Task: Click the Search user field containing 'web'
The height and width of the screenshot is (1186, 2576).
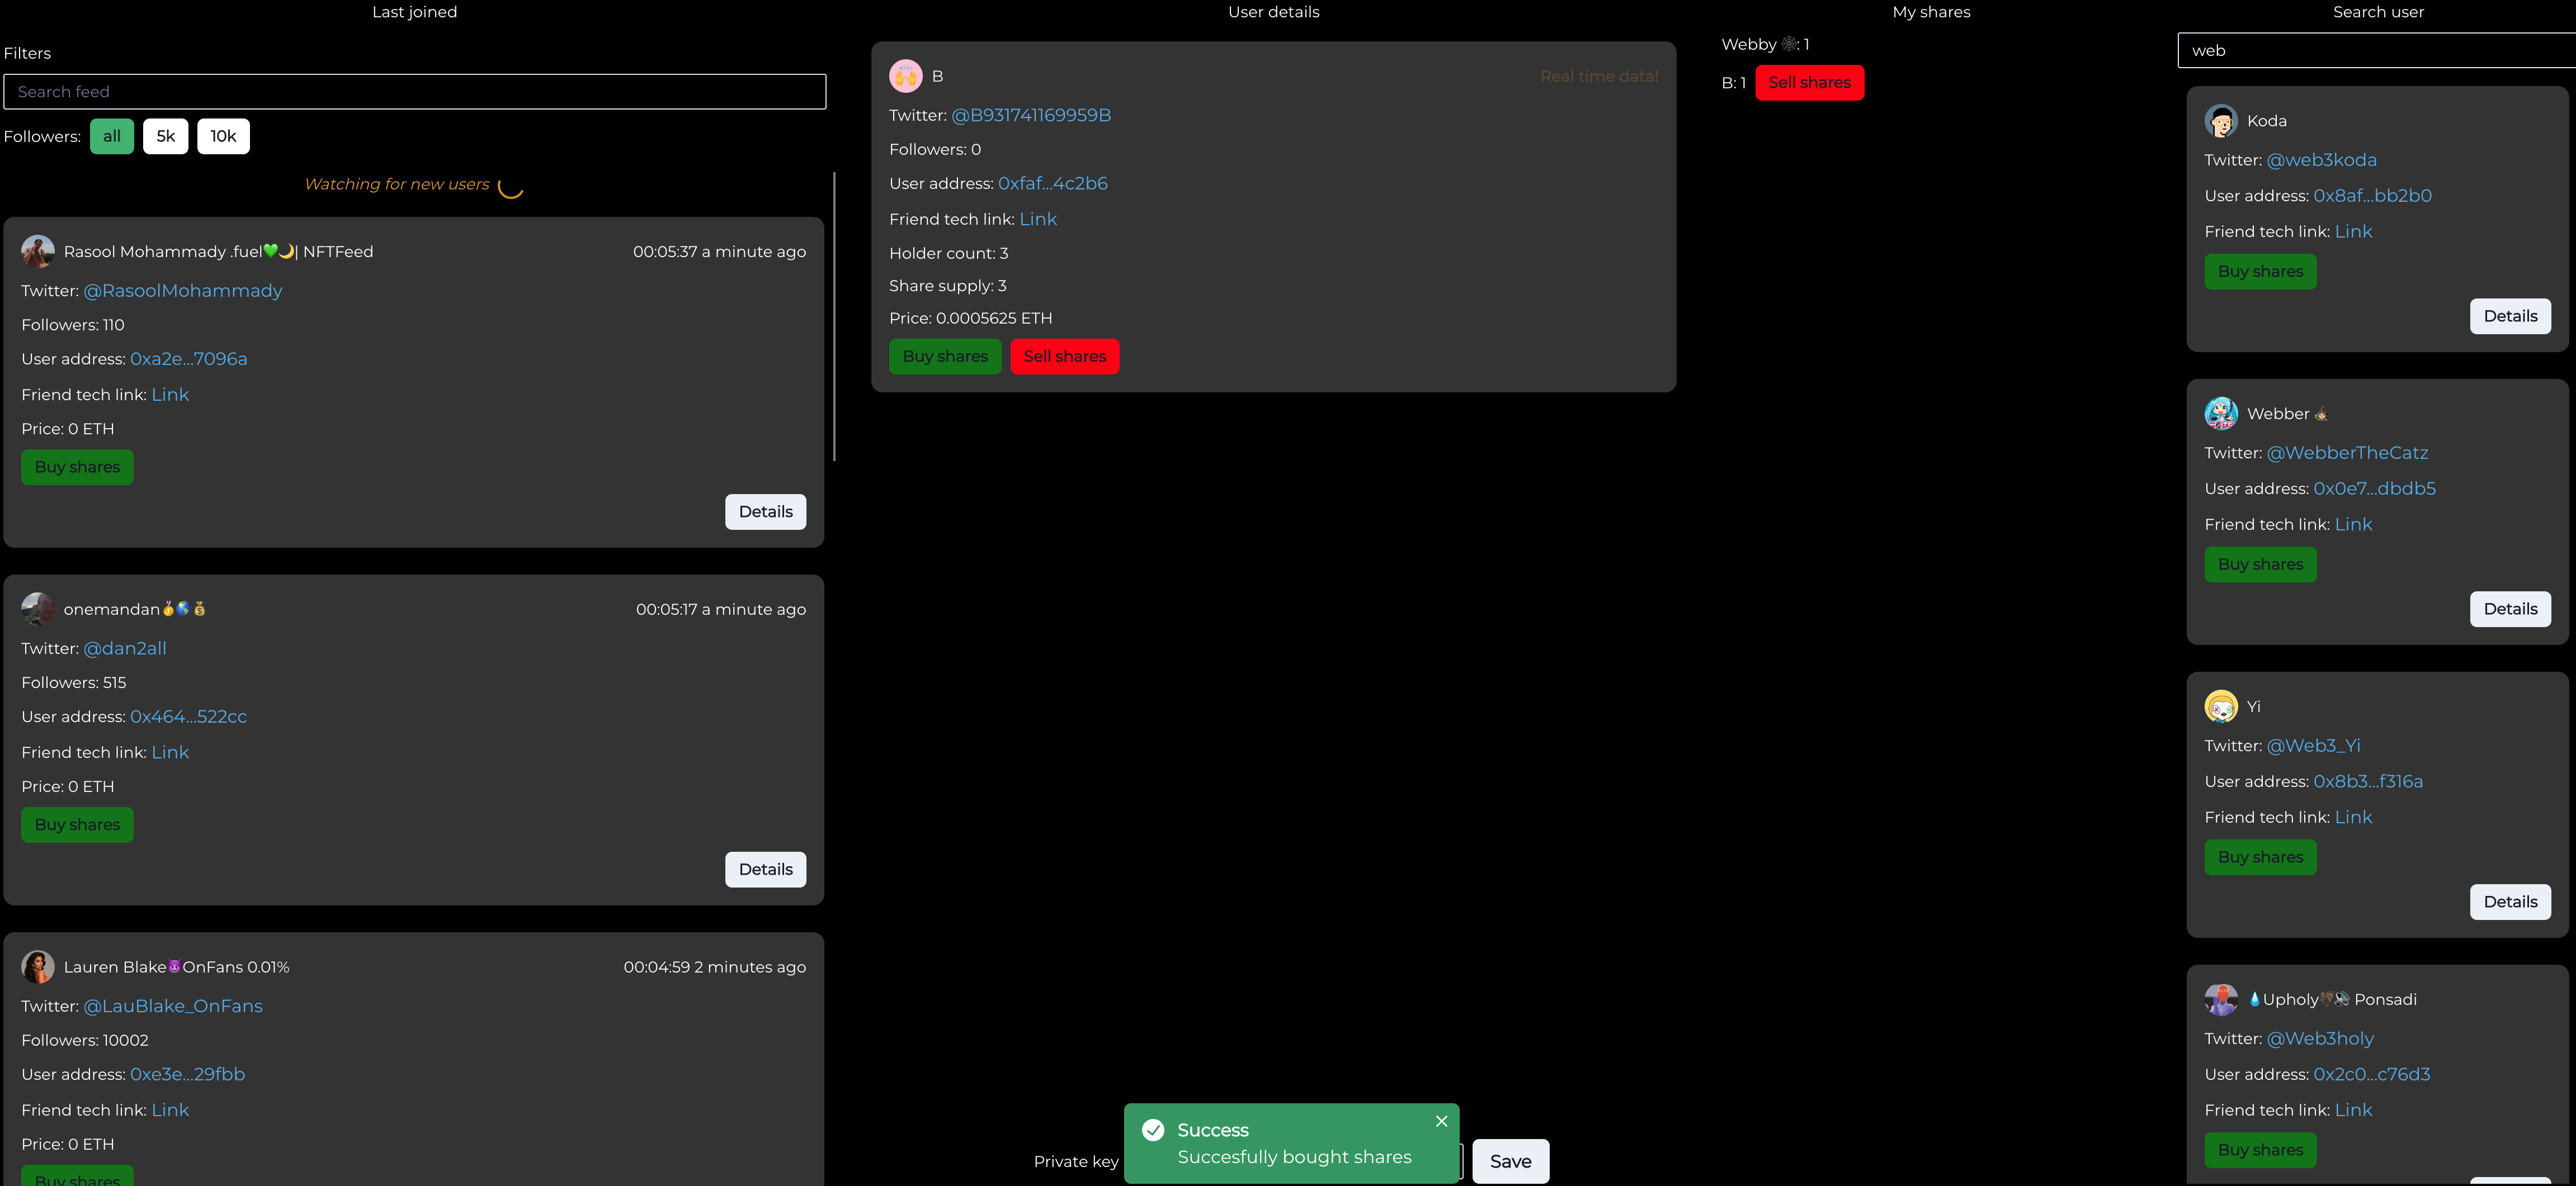Action: (2376, 51)
